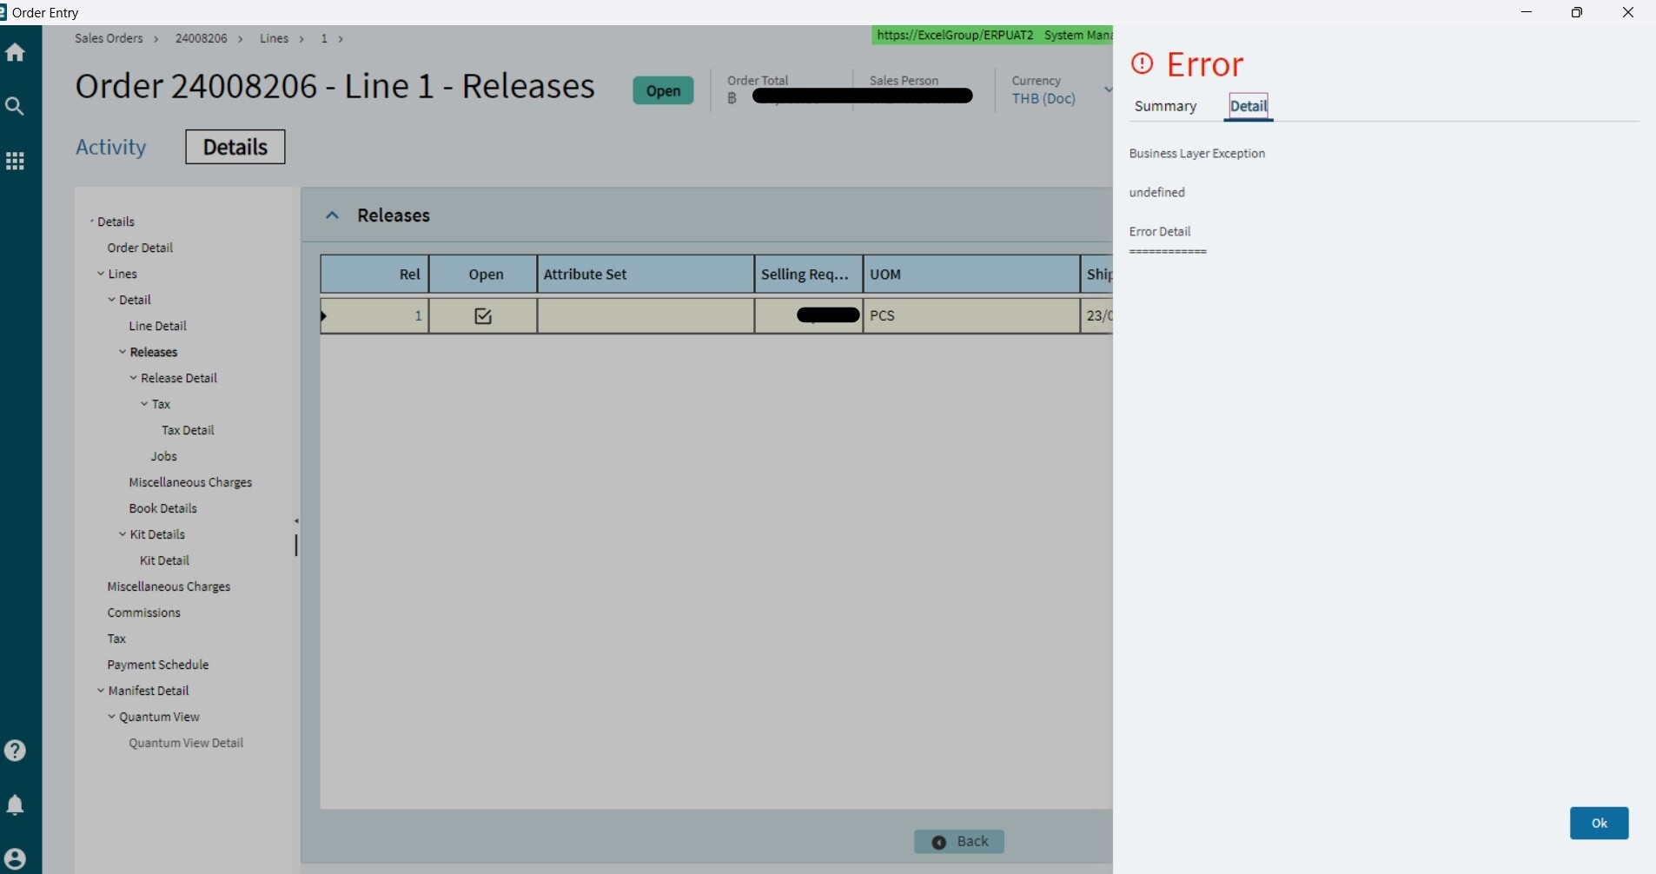Open the notifications bell icon
This screenshot has height=874, width=1656.
(x=17, y=804)
